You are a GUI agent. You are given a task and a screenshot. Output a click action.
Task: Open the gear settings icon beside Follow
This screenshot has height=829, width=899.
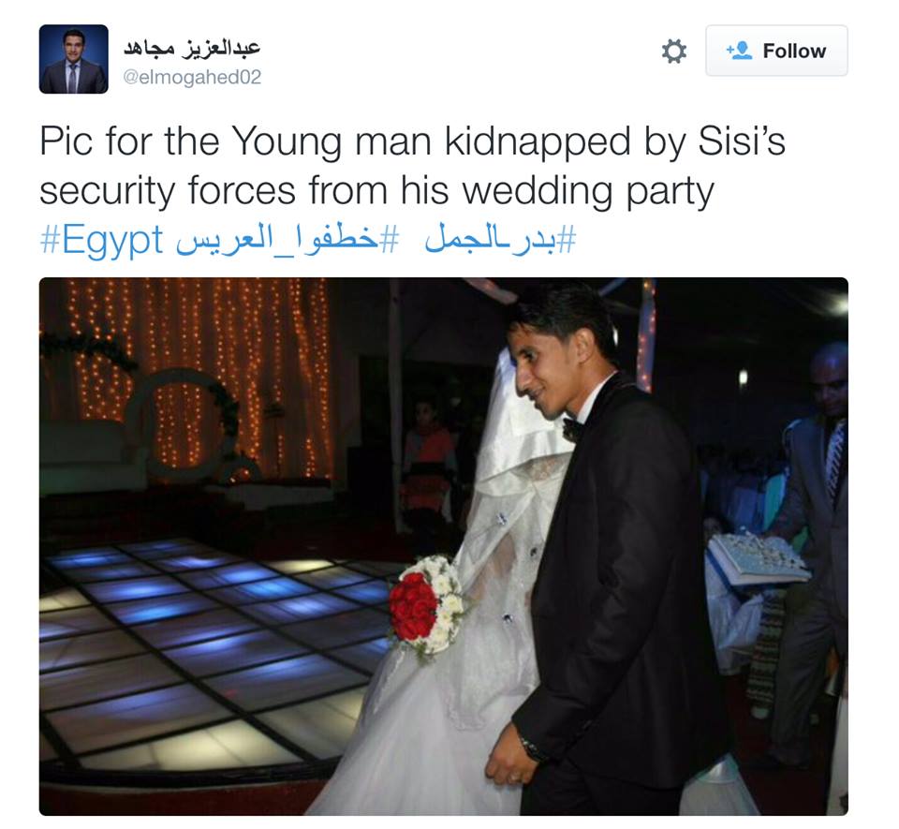673,51
